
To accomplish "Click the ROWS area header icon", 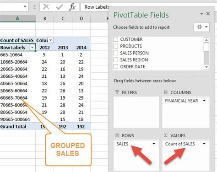I will tap(117, 135).
